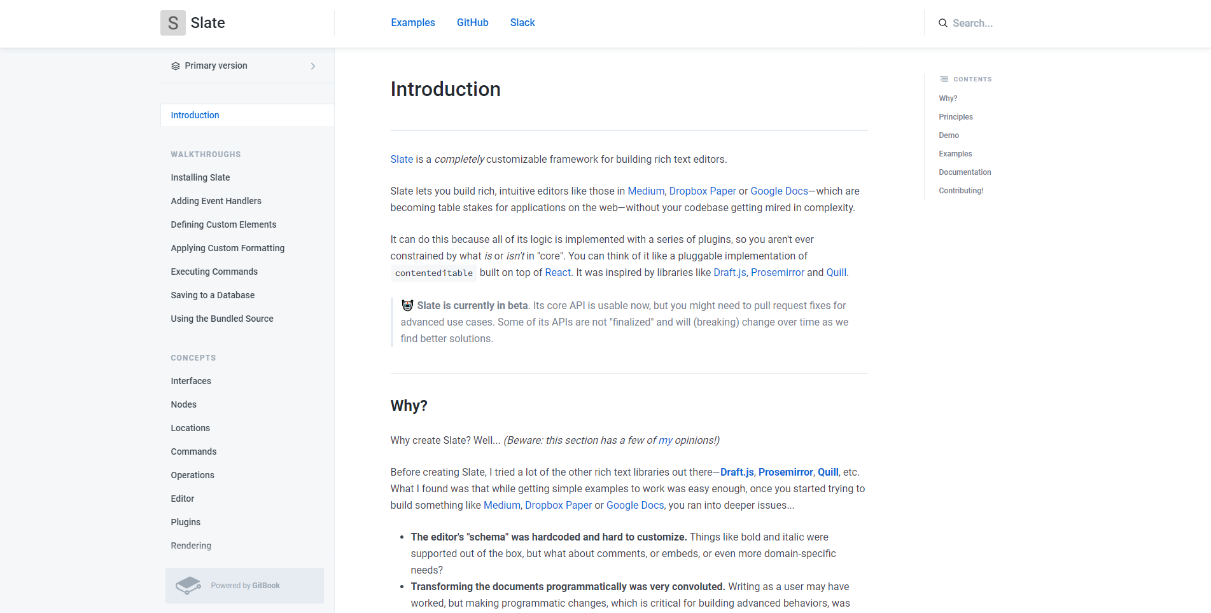The image size is (1211, 613).
Task: Jump to Contributing! section in contents
Action: [x=961, y=191]
